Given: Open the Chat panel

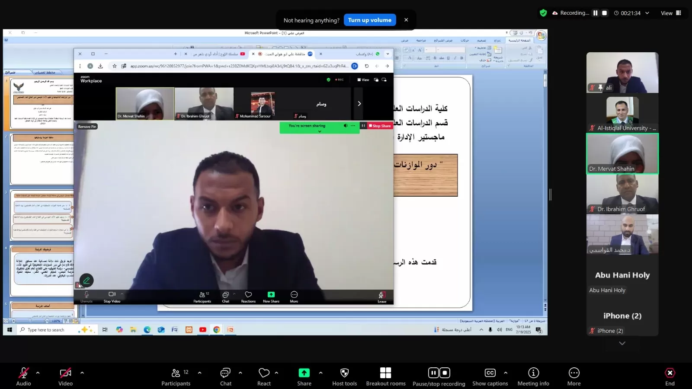Looking at the screenshot, I should click(225, 376).
